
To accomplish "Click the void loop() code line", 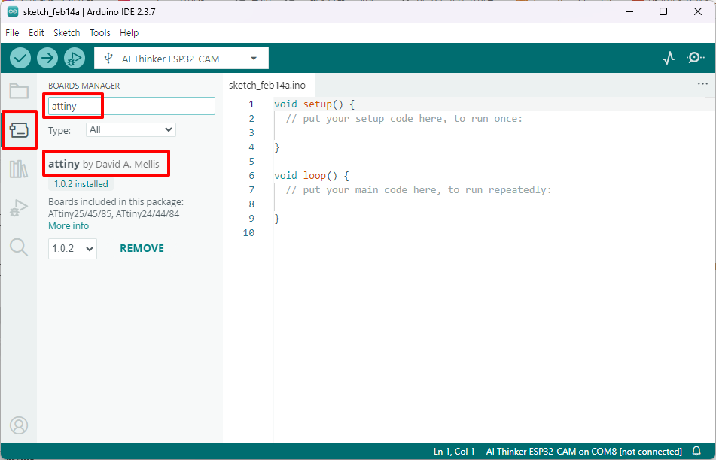I will 312,176.
